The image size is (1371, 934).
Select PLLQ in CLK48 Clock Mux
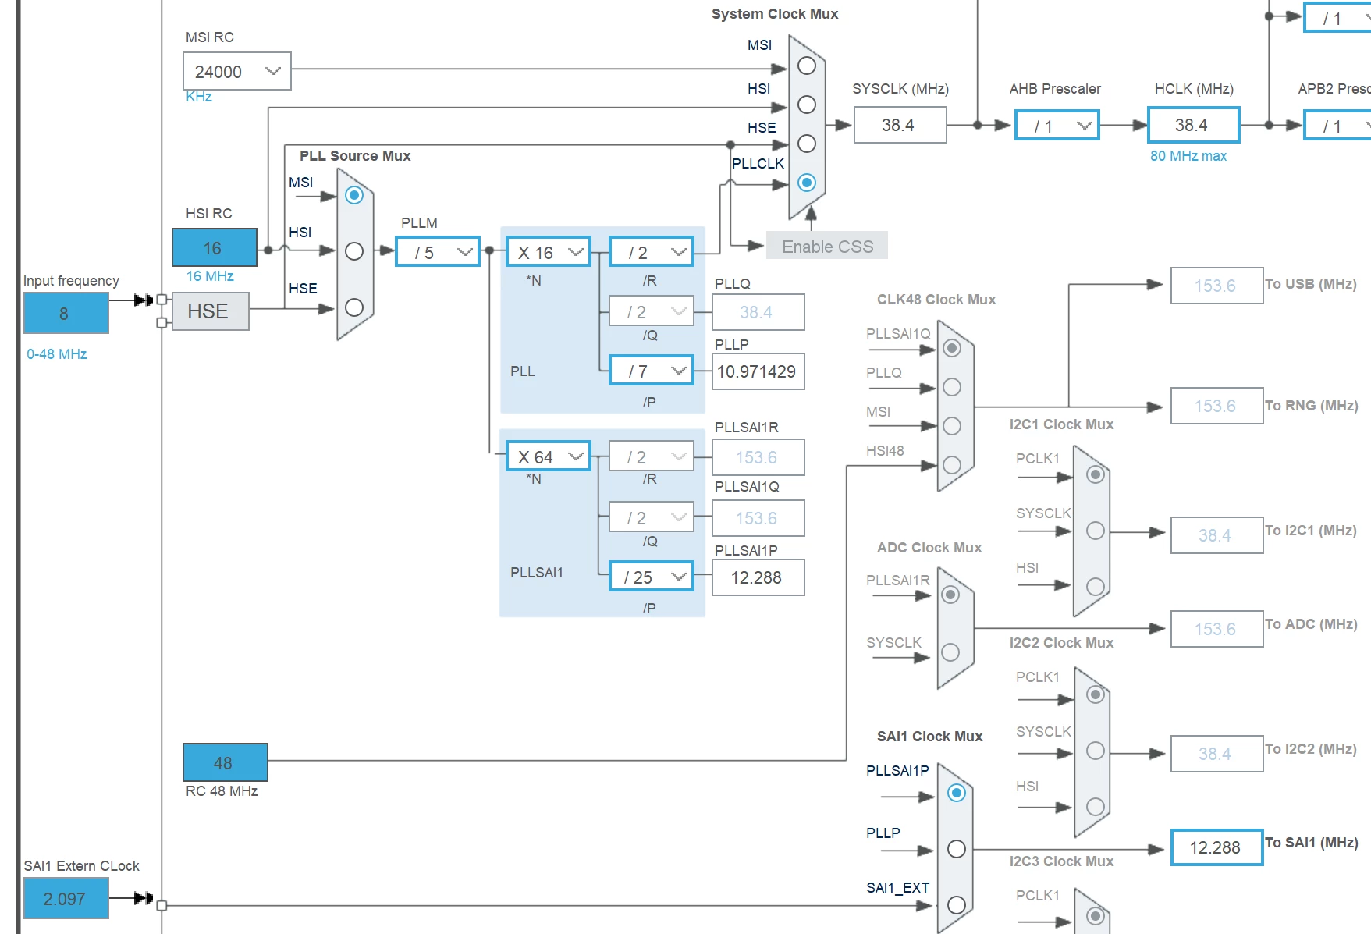[x=952, y=387]
